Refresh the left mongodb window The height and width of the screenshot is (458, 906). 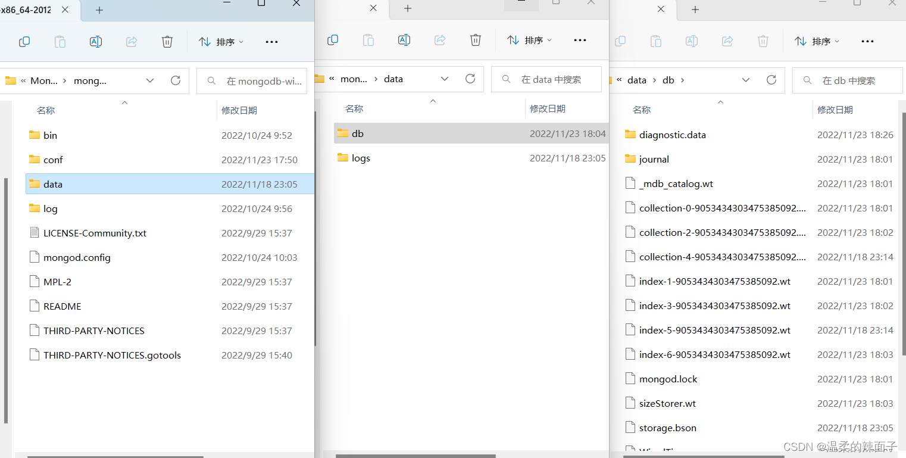click(x=176, y=80)
